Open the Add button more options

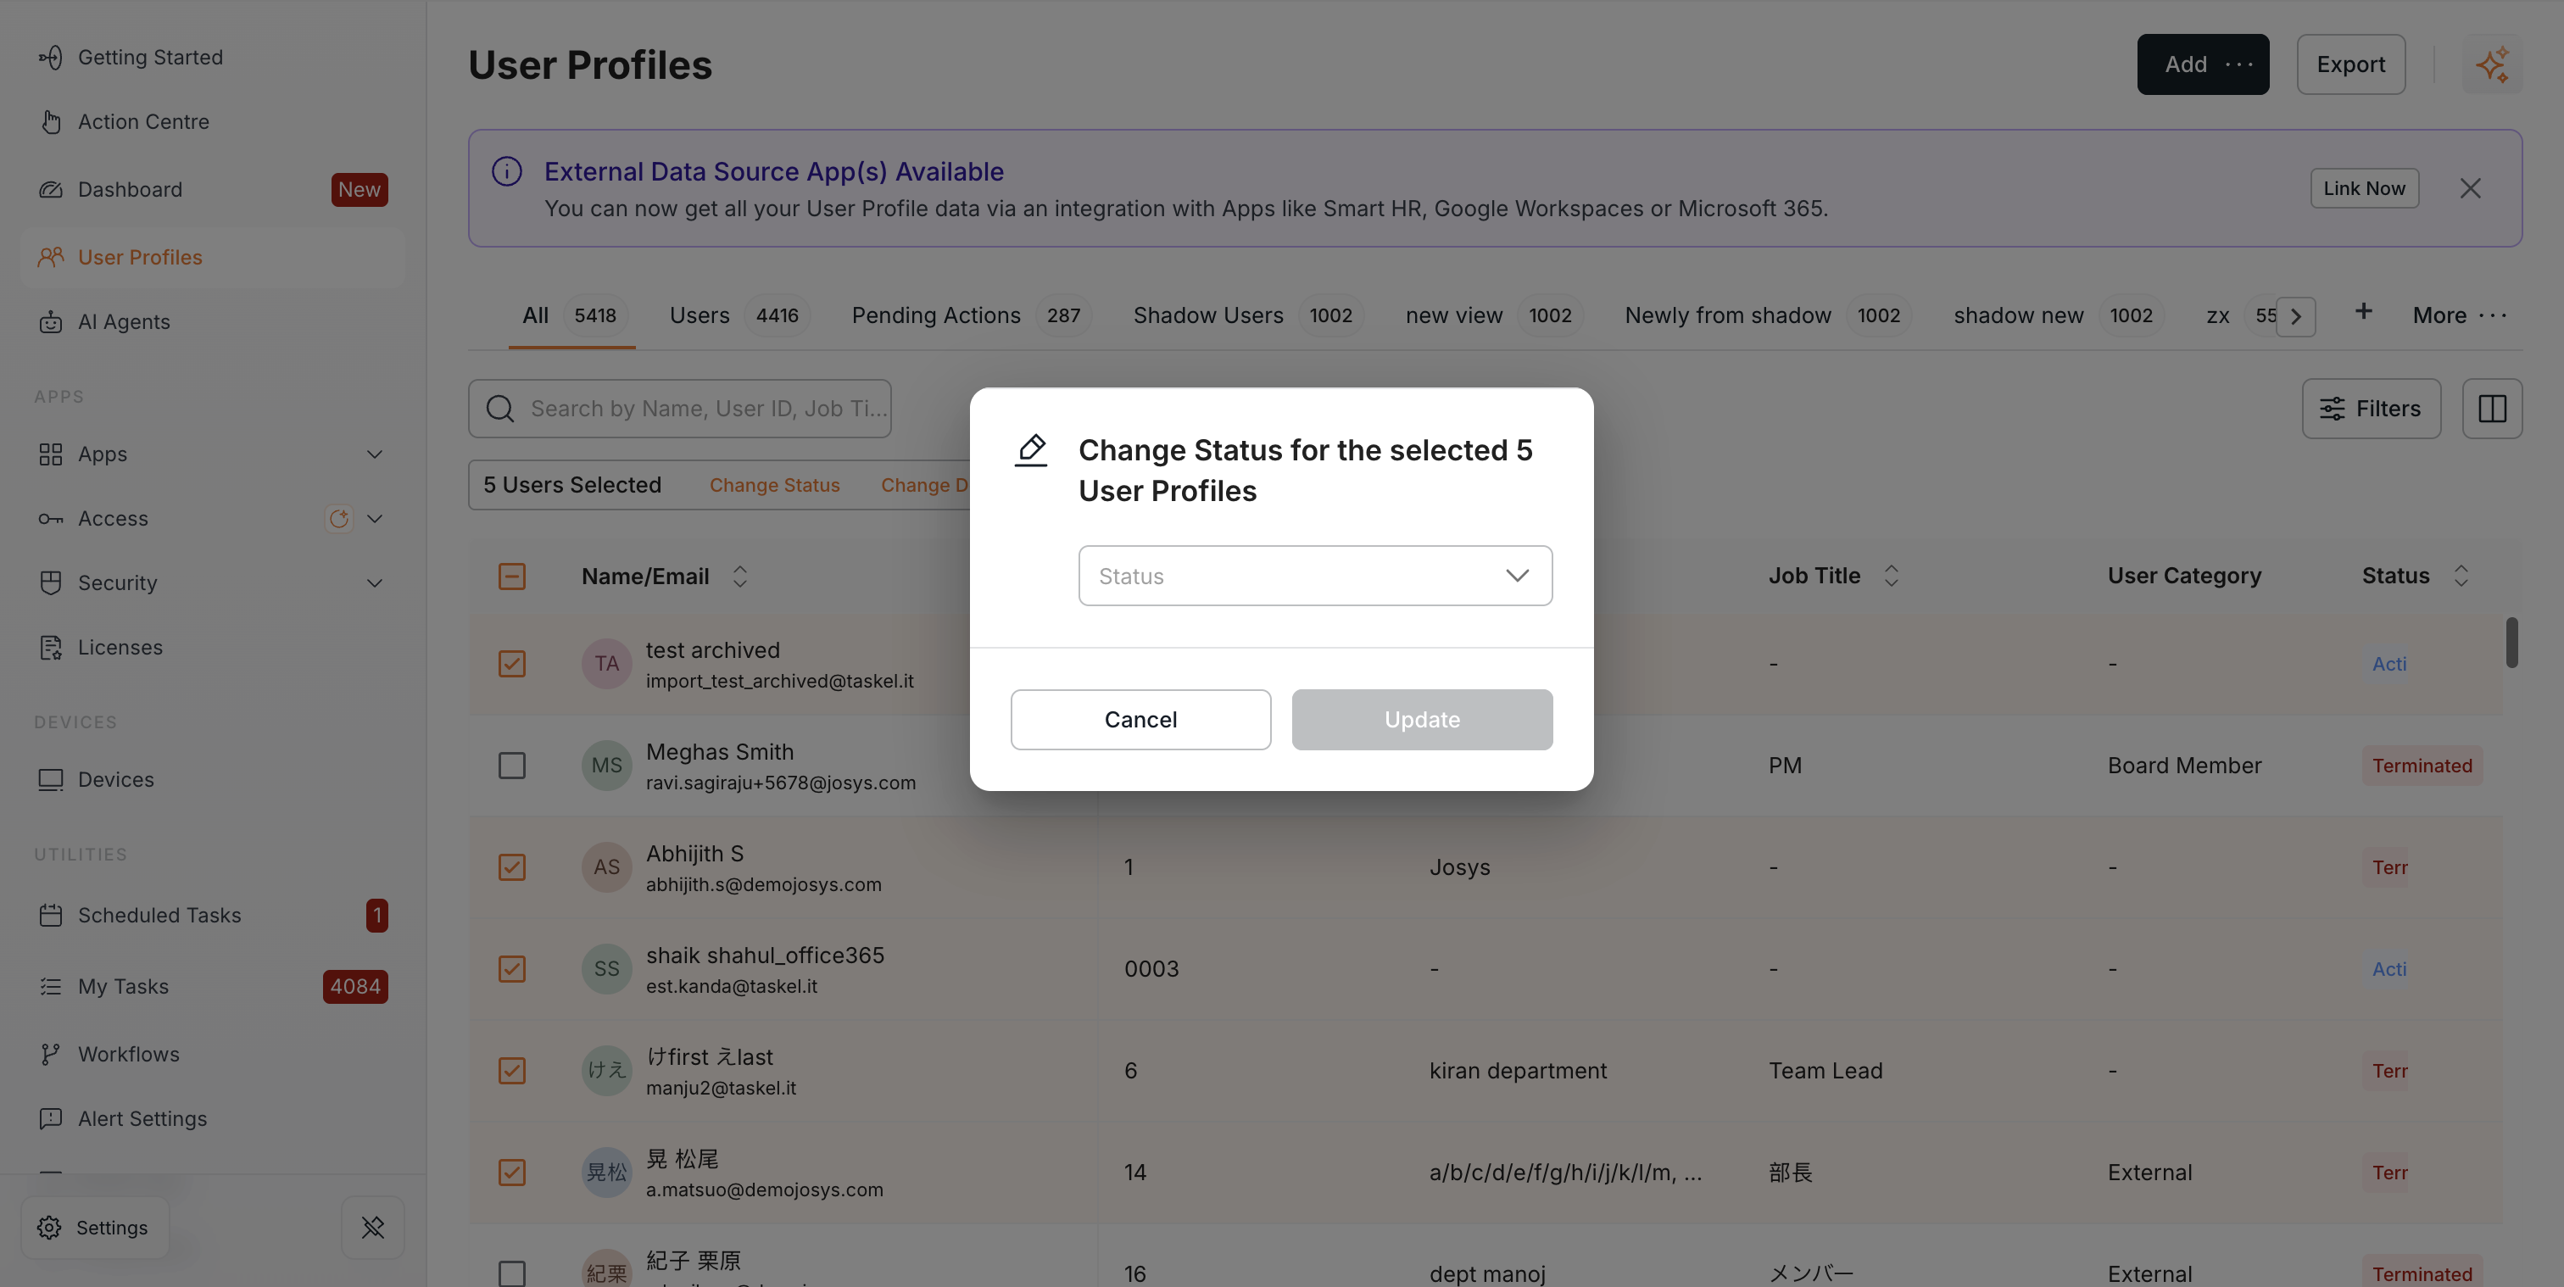2238,64
